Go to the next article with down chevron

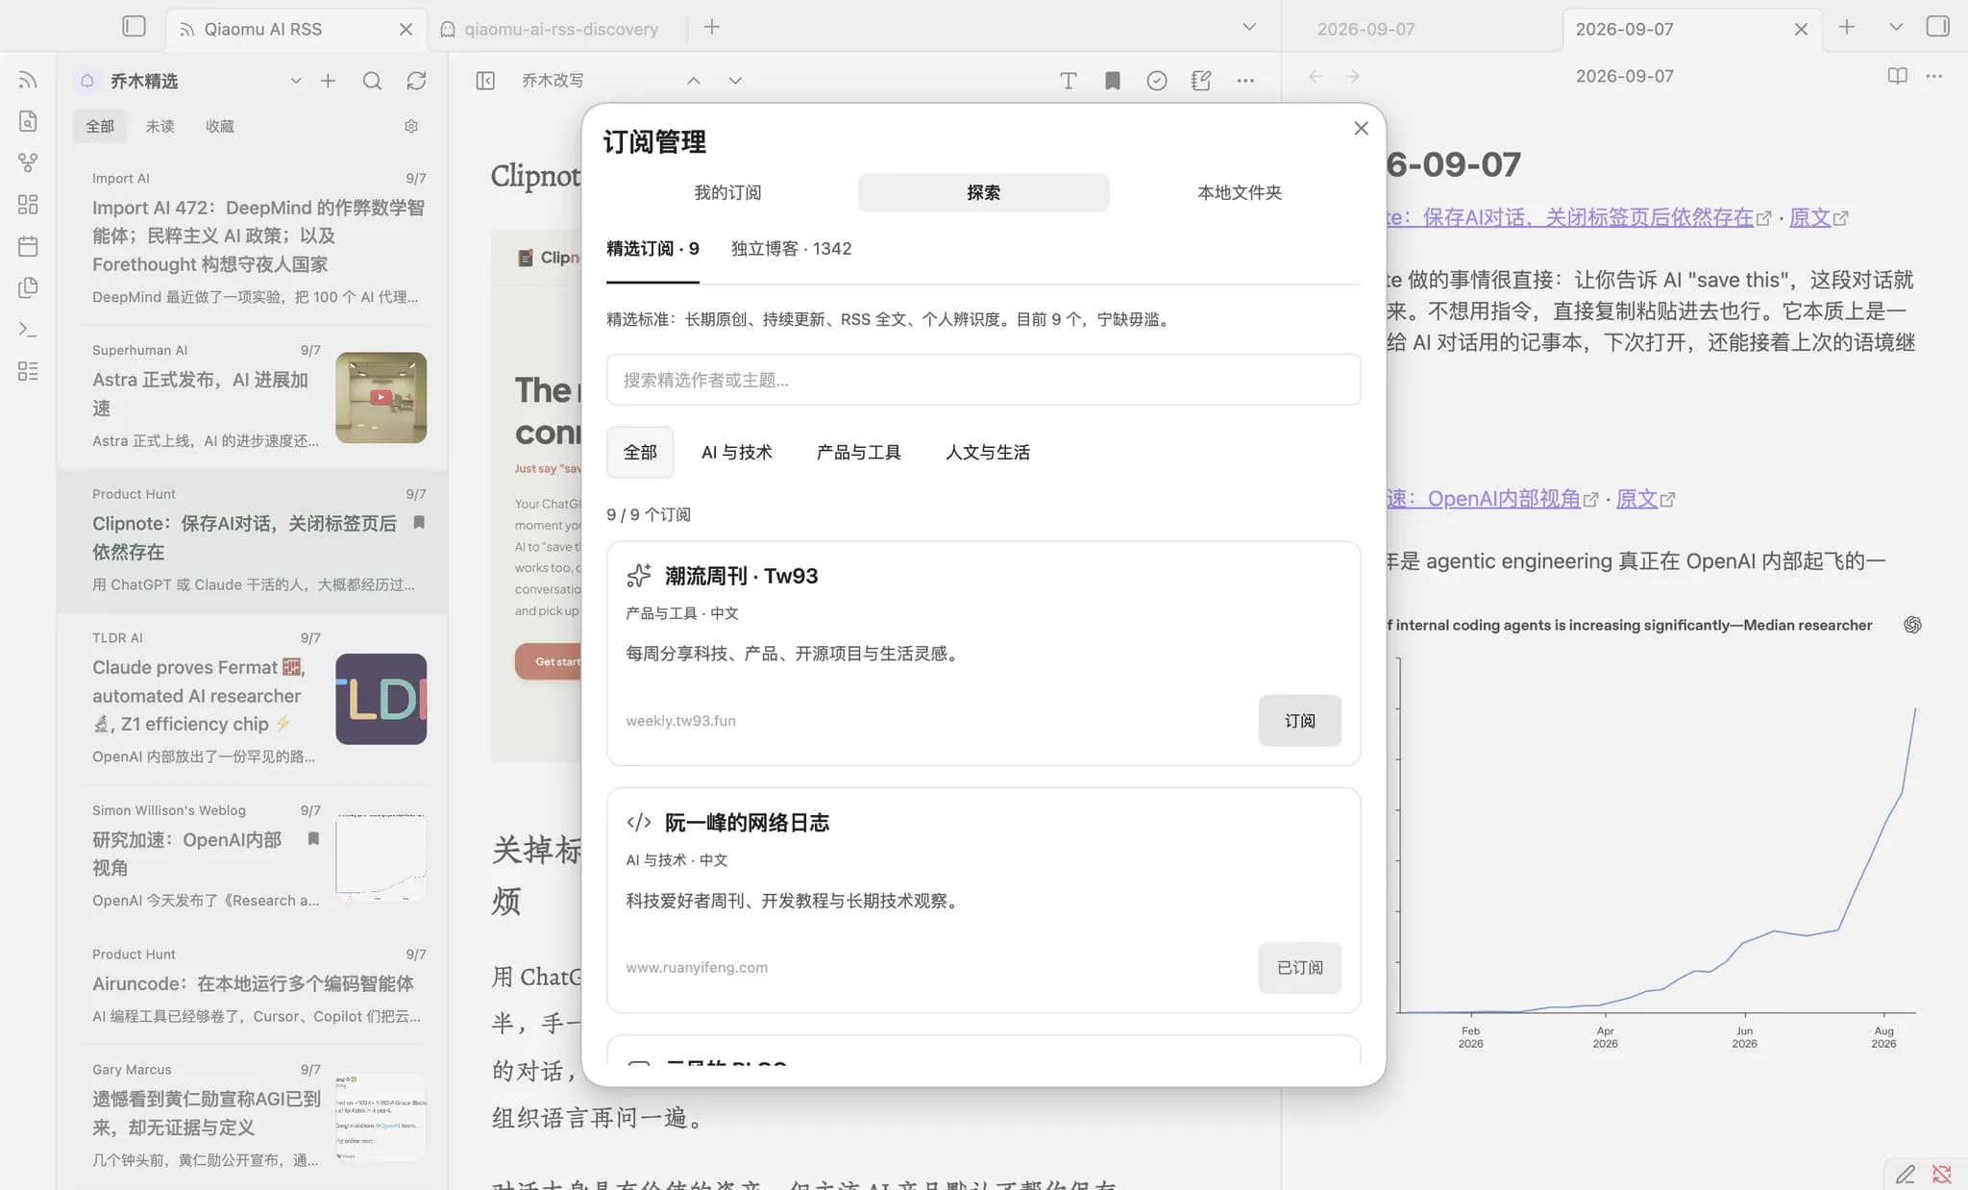735,81
